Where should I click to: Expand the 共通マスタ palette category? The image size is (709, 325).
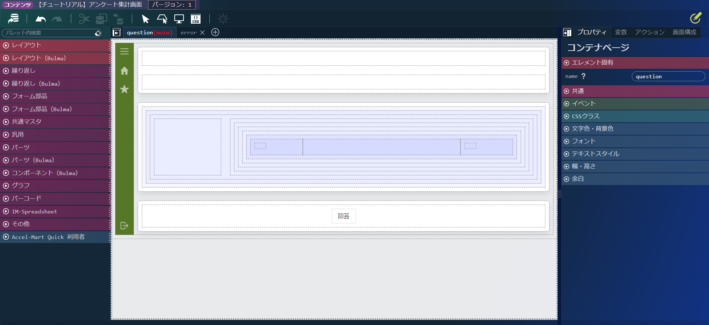point(55,122)
